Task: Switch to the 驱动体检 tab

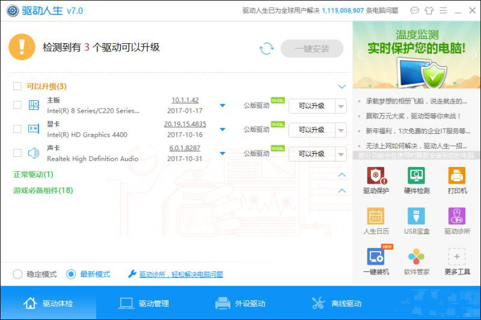Action: [48, 303]
